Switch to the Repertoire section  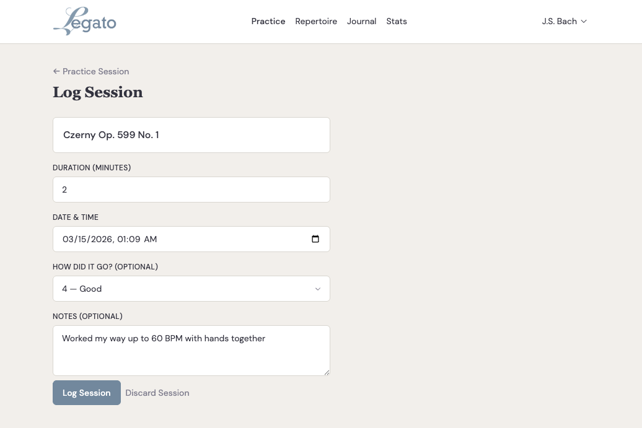coord(316,21)
